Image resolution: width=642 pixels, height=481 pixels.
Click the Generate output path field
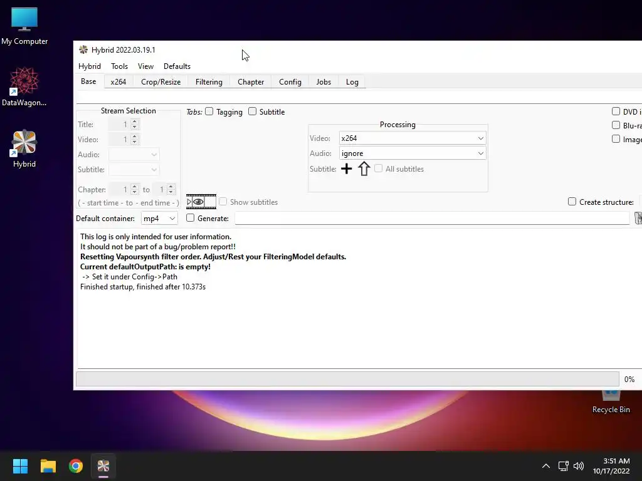[432, 218]
